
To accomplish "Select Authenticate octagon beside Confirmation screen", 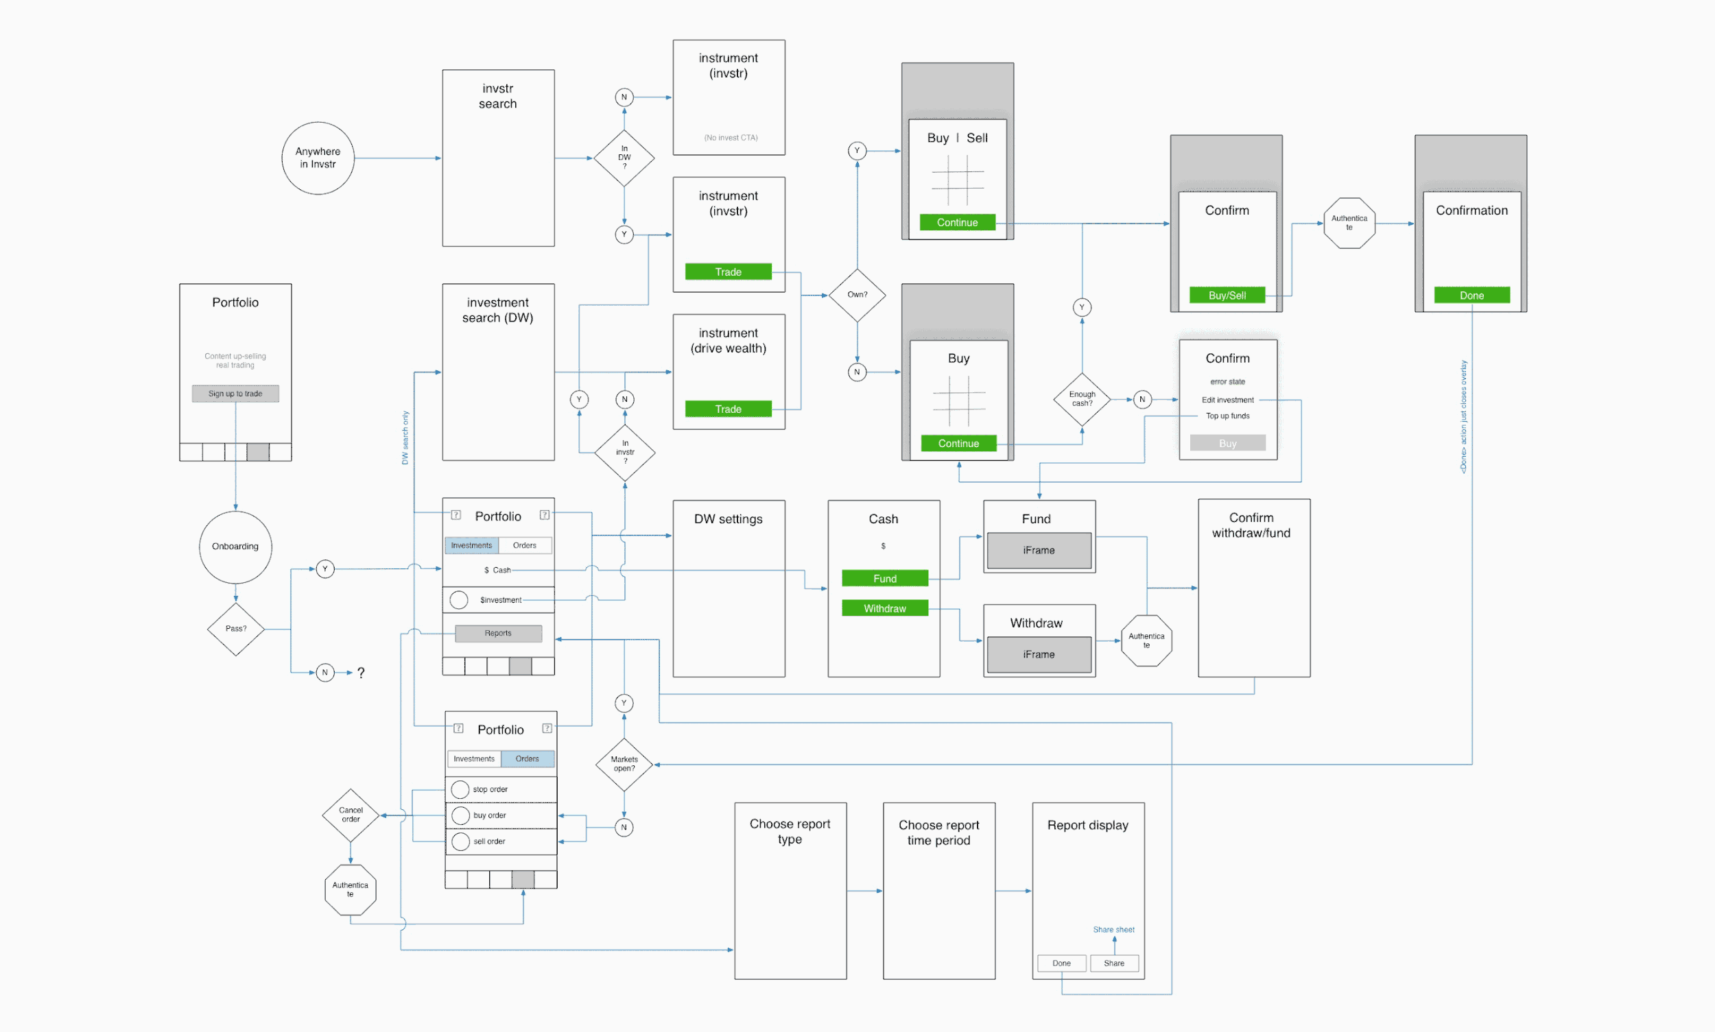I will 1349,224.
